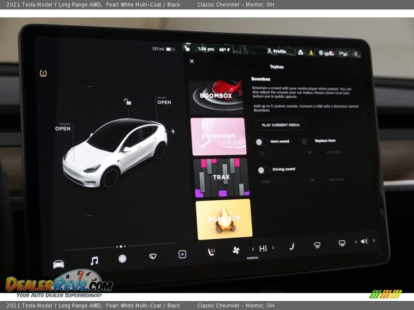Tap the door lock icon in status bar
This screenshot has height=310, width=414.
click(x=187, y=48)
